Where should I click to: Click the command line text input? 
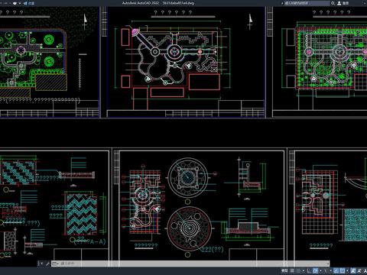(x=193, y=264)
